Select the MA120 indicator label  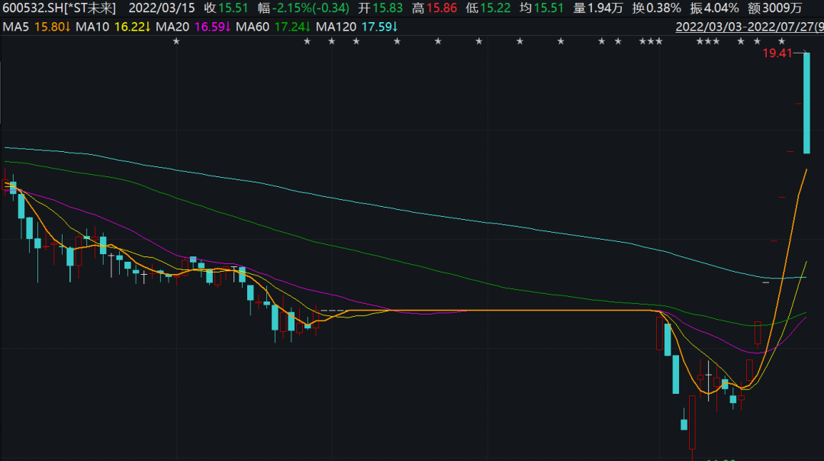coord(336,27)
